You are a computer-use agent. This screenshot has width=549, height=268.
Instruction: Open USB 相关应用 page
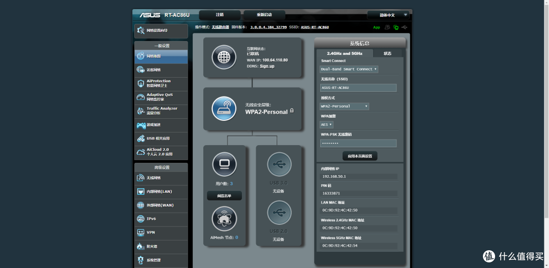click(x=161, y=139)
